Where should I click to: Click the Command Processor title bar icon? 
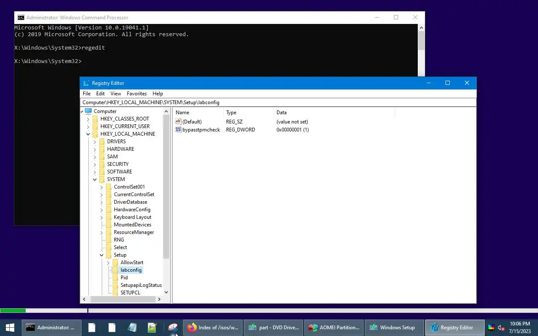21,18
